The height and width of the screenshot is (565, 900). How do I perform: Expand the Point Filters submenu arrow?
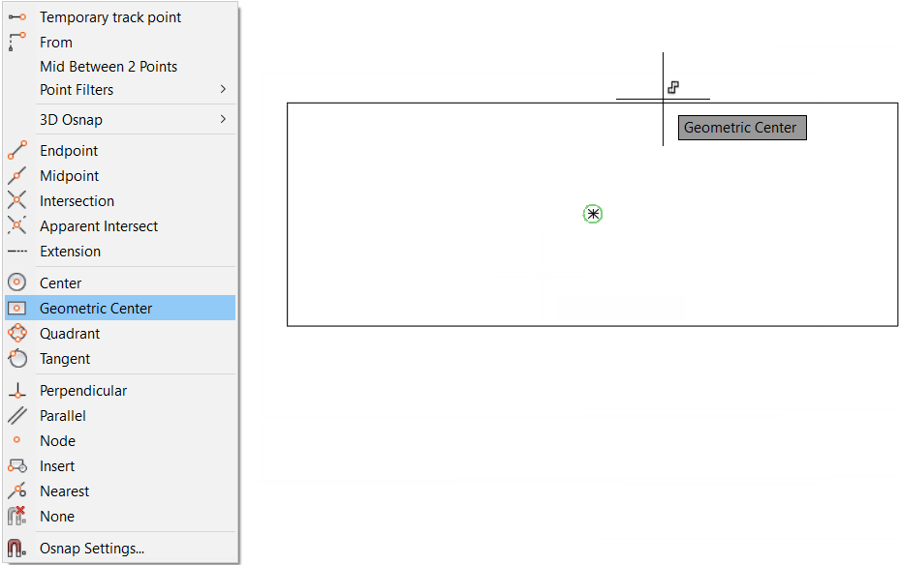click(223, 89)
